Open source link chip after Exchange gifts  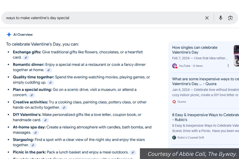click(26, 58)
